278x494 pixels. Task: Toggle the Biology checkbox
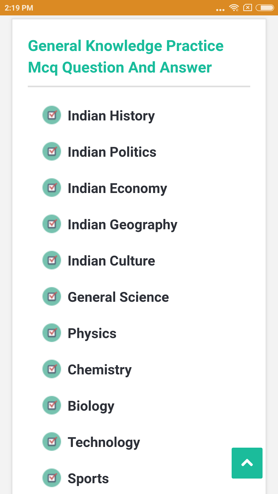(52, 405)
